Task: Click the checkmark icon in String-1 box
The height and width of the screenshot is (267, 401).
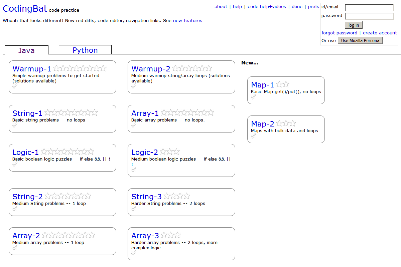Action: click(15, 125)
